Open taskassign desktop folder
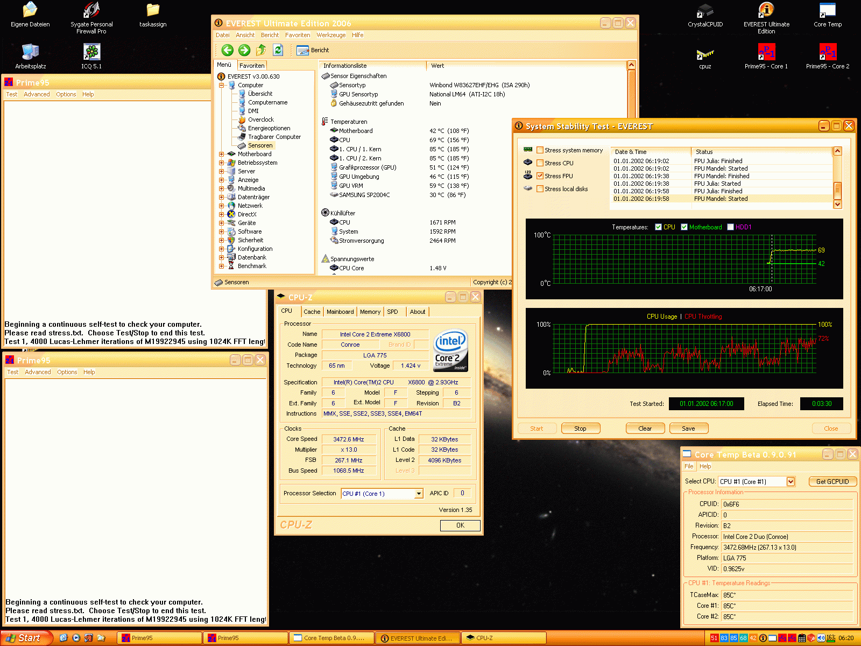Screen dimensions: 861x646 (153, 15)
